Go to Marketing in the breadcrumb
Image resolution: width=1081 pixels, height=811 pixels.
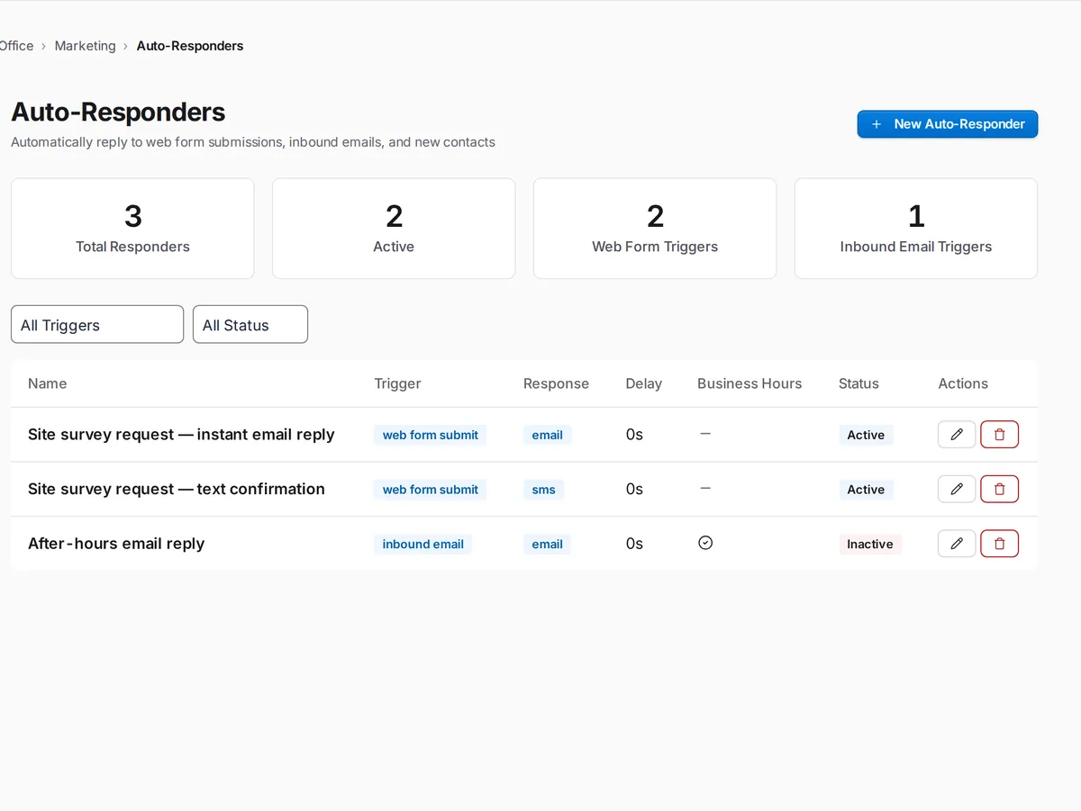[86, 46]
